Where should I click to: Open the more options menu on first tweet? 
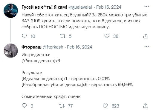coord(146,7)
